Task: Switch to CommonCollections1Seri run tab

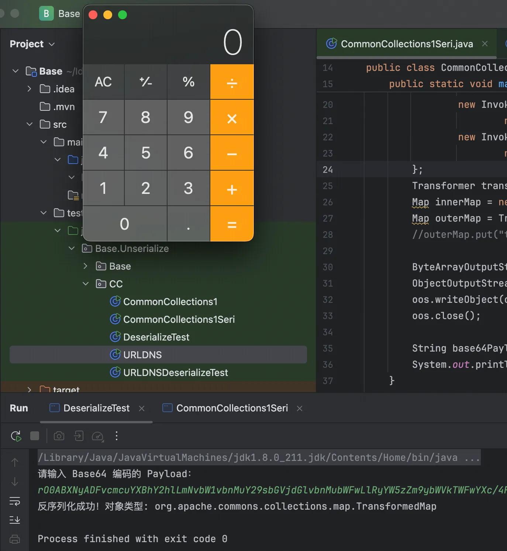Action: point(231,408)
